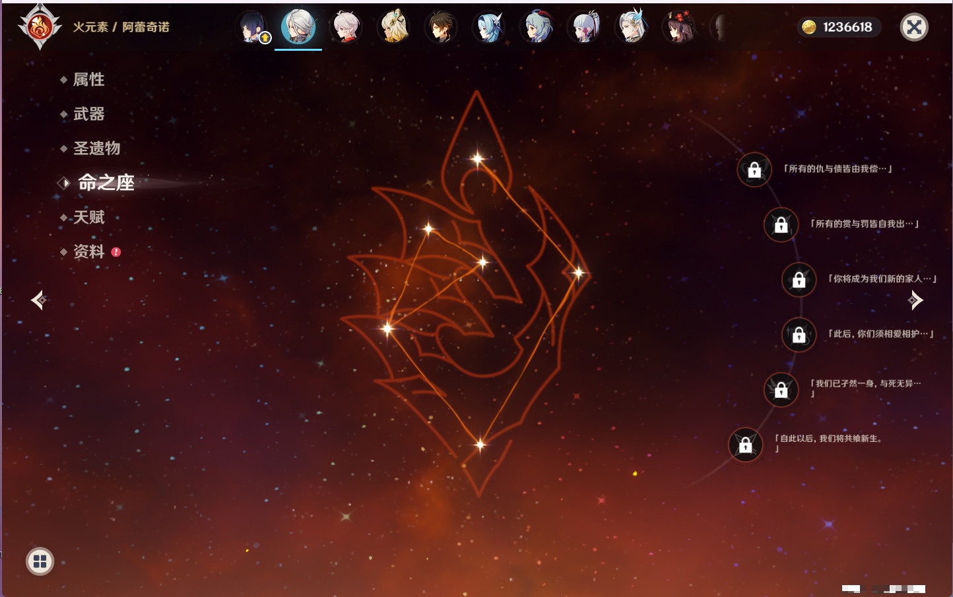Select the blonde-haired character avatar
Image resolution: width=953 pixels, height=597 pixels.
pyautogui.click(x=394, y=27)
